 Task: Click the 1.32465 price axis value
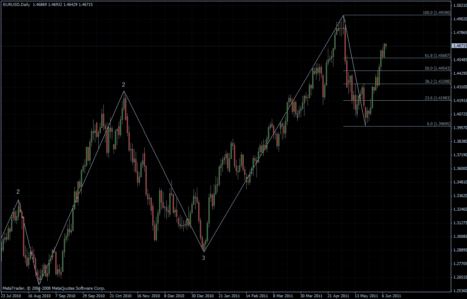pyautogui.click(x=460, y=209)
